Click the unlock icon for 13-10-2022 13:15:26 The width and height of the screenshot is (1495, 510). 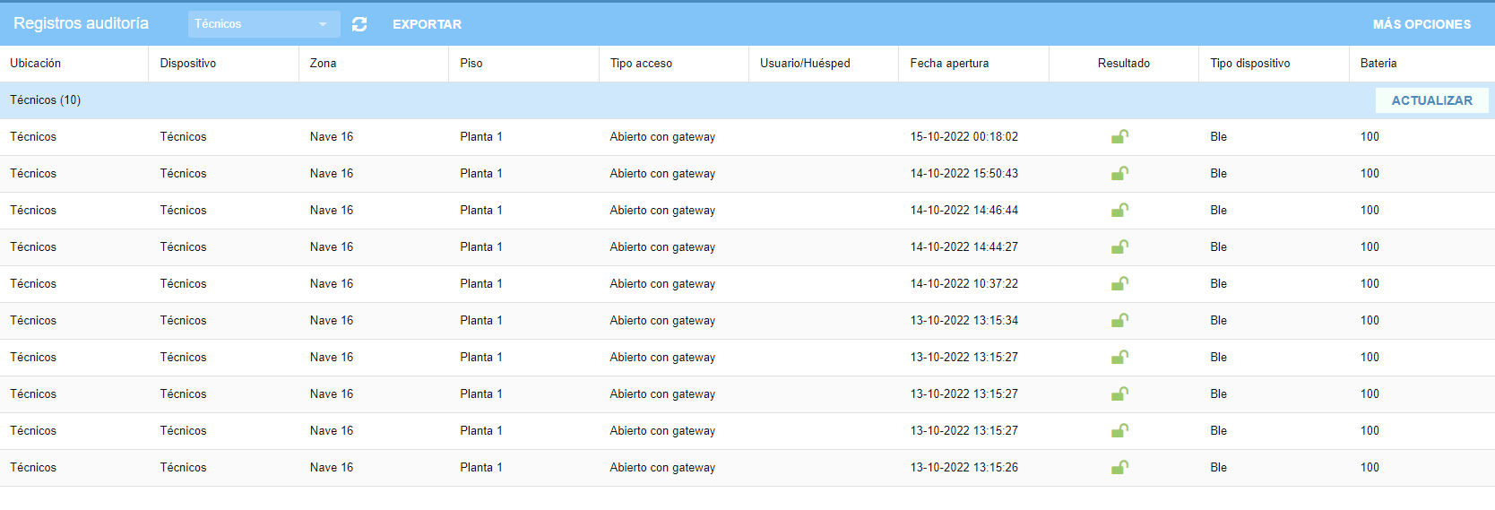1119,468
